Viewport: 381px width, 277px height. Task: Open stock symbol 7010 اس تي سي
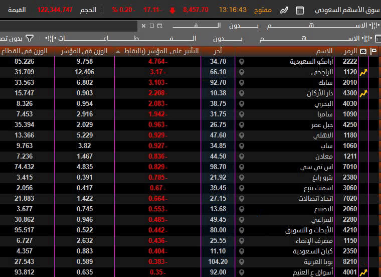tap(350, 167)
